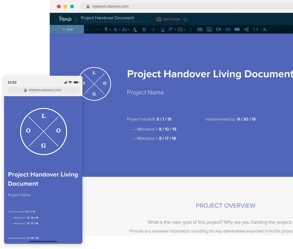Click the mobile 'Project Handover Living Document' title

pos(43,179)
